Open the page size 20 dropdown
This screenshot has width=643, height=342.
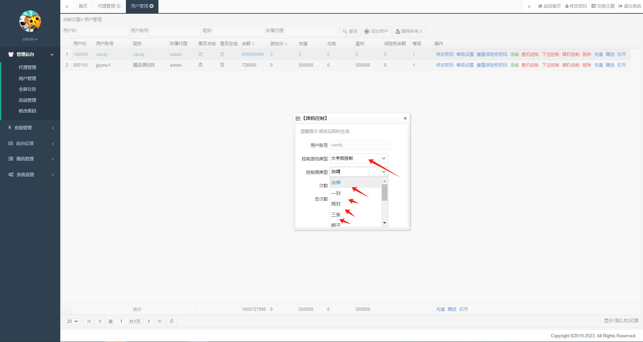72,321
